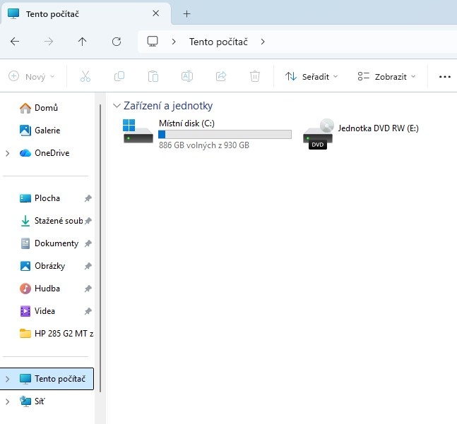
Task: Open the Zobrazit view dropdown
Action: [x=386, y=76]
